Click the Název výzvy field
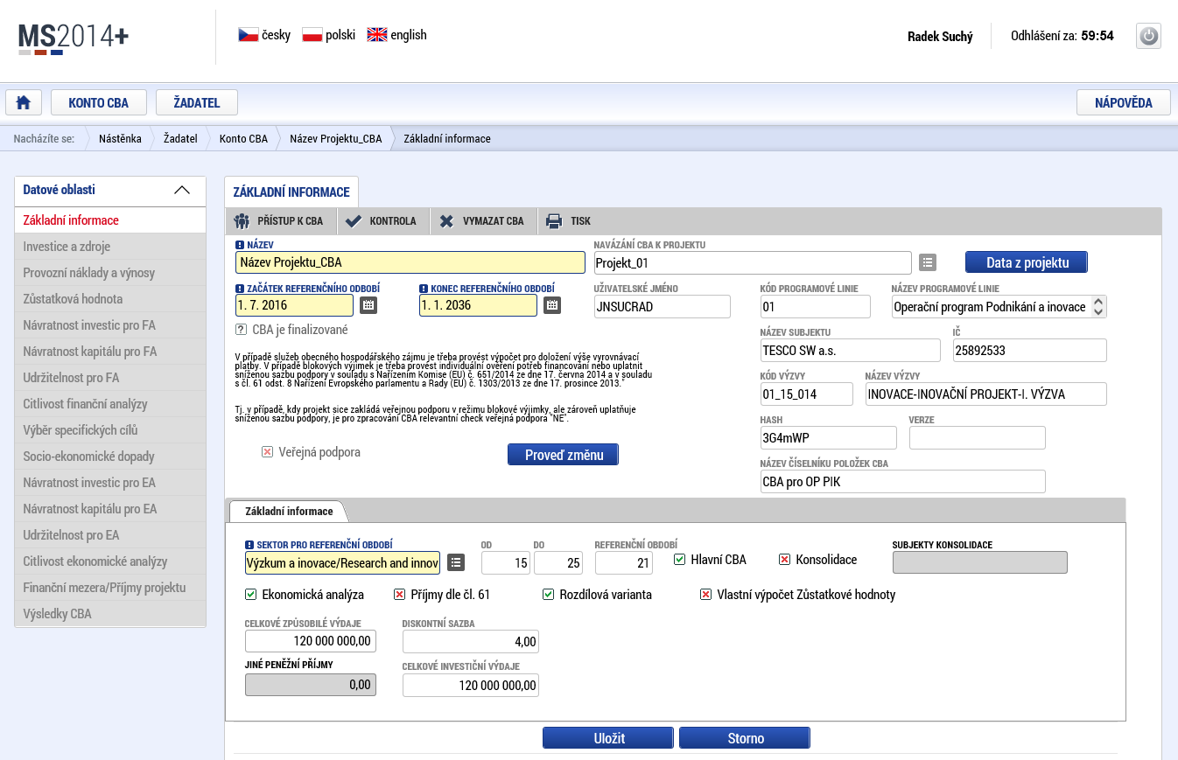The width and height of the screenshot is (1178, 760). pos(985,394)
